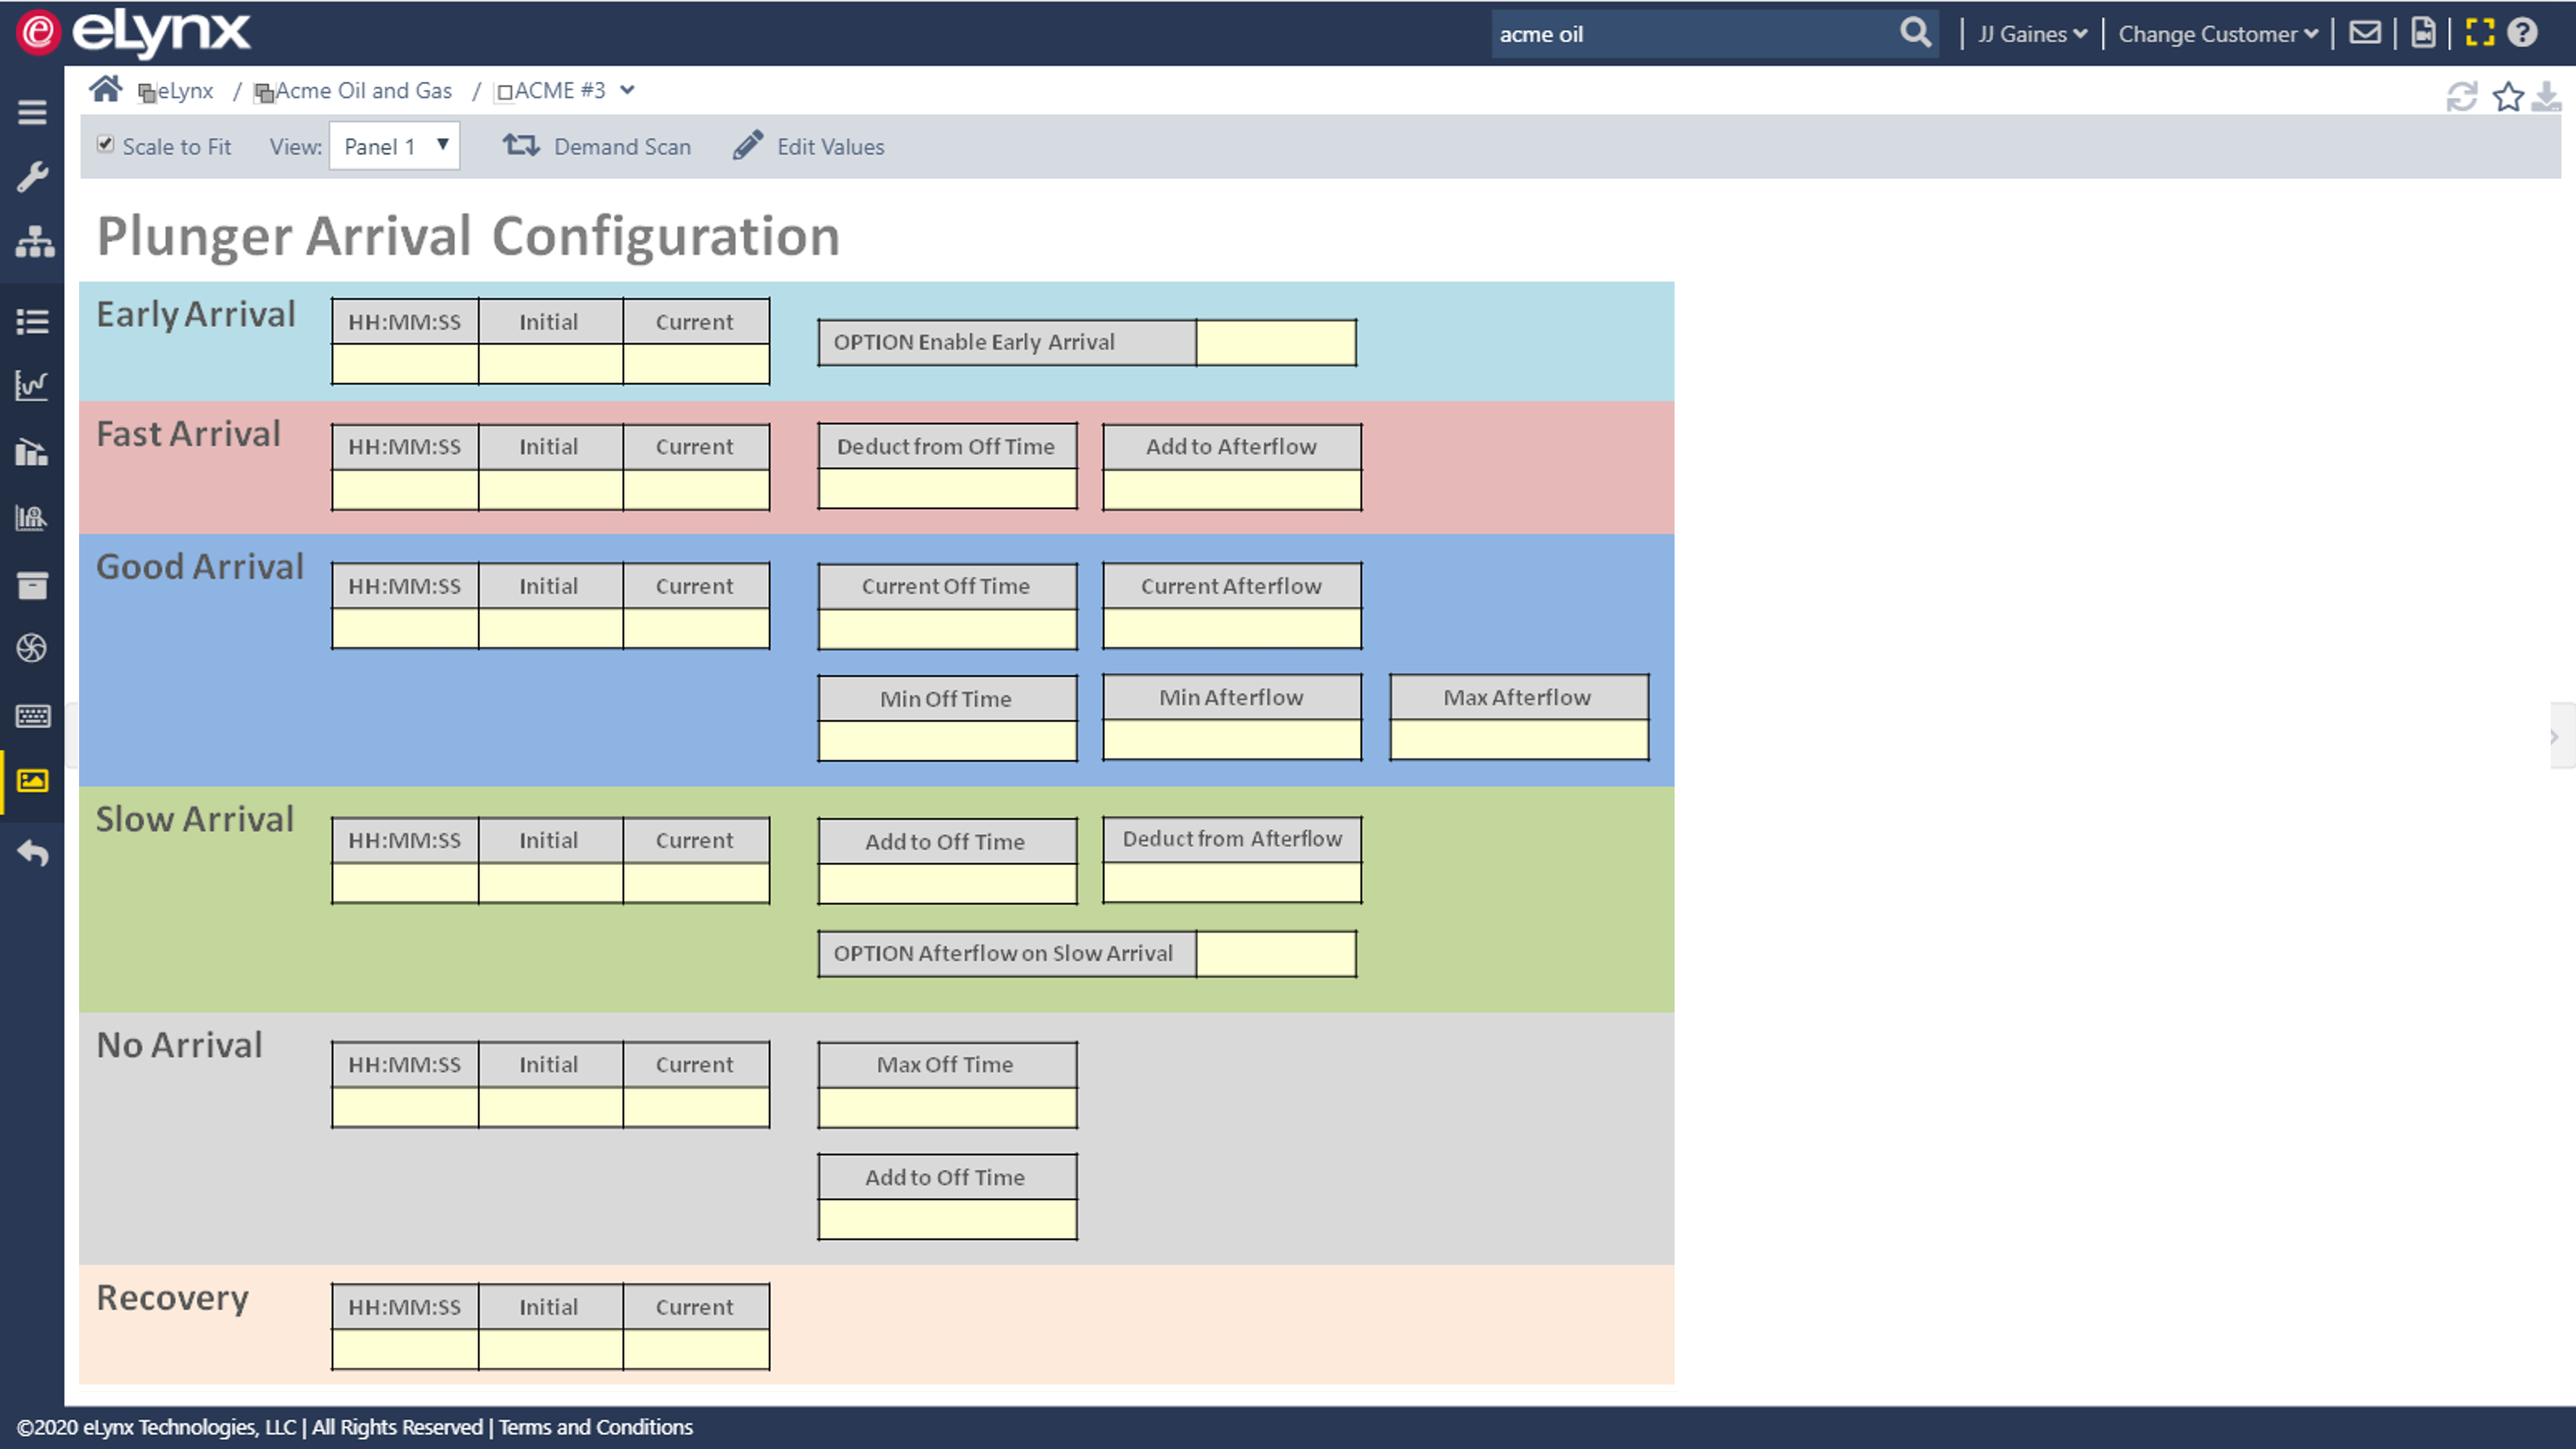2576x1449 pixels.
Task: Click the fullscreen expand icon in header
Action: [x=2479, y=33]
